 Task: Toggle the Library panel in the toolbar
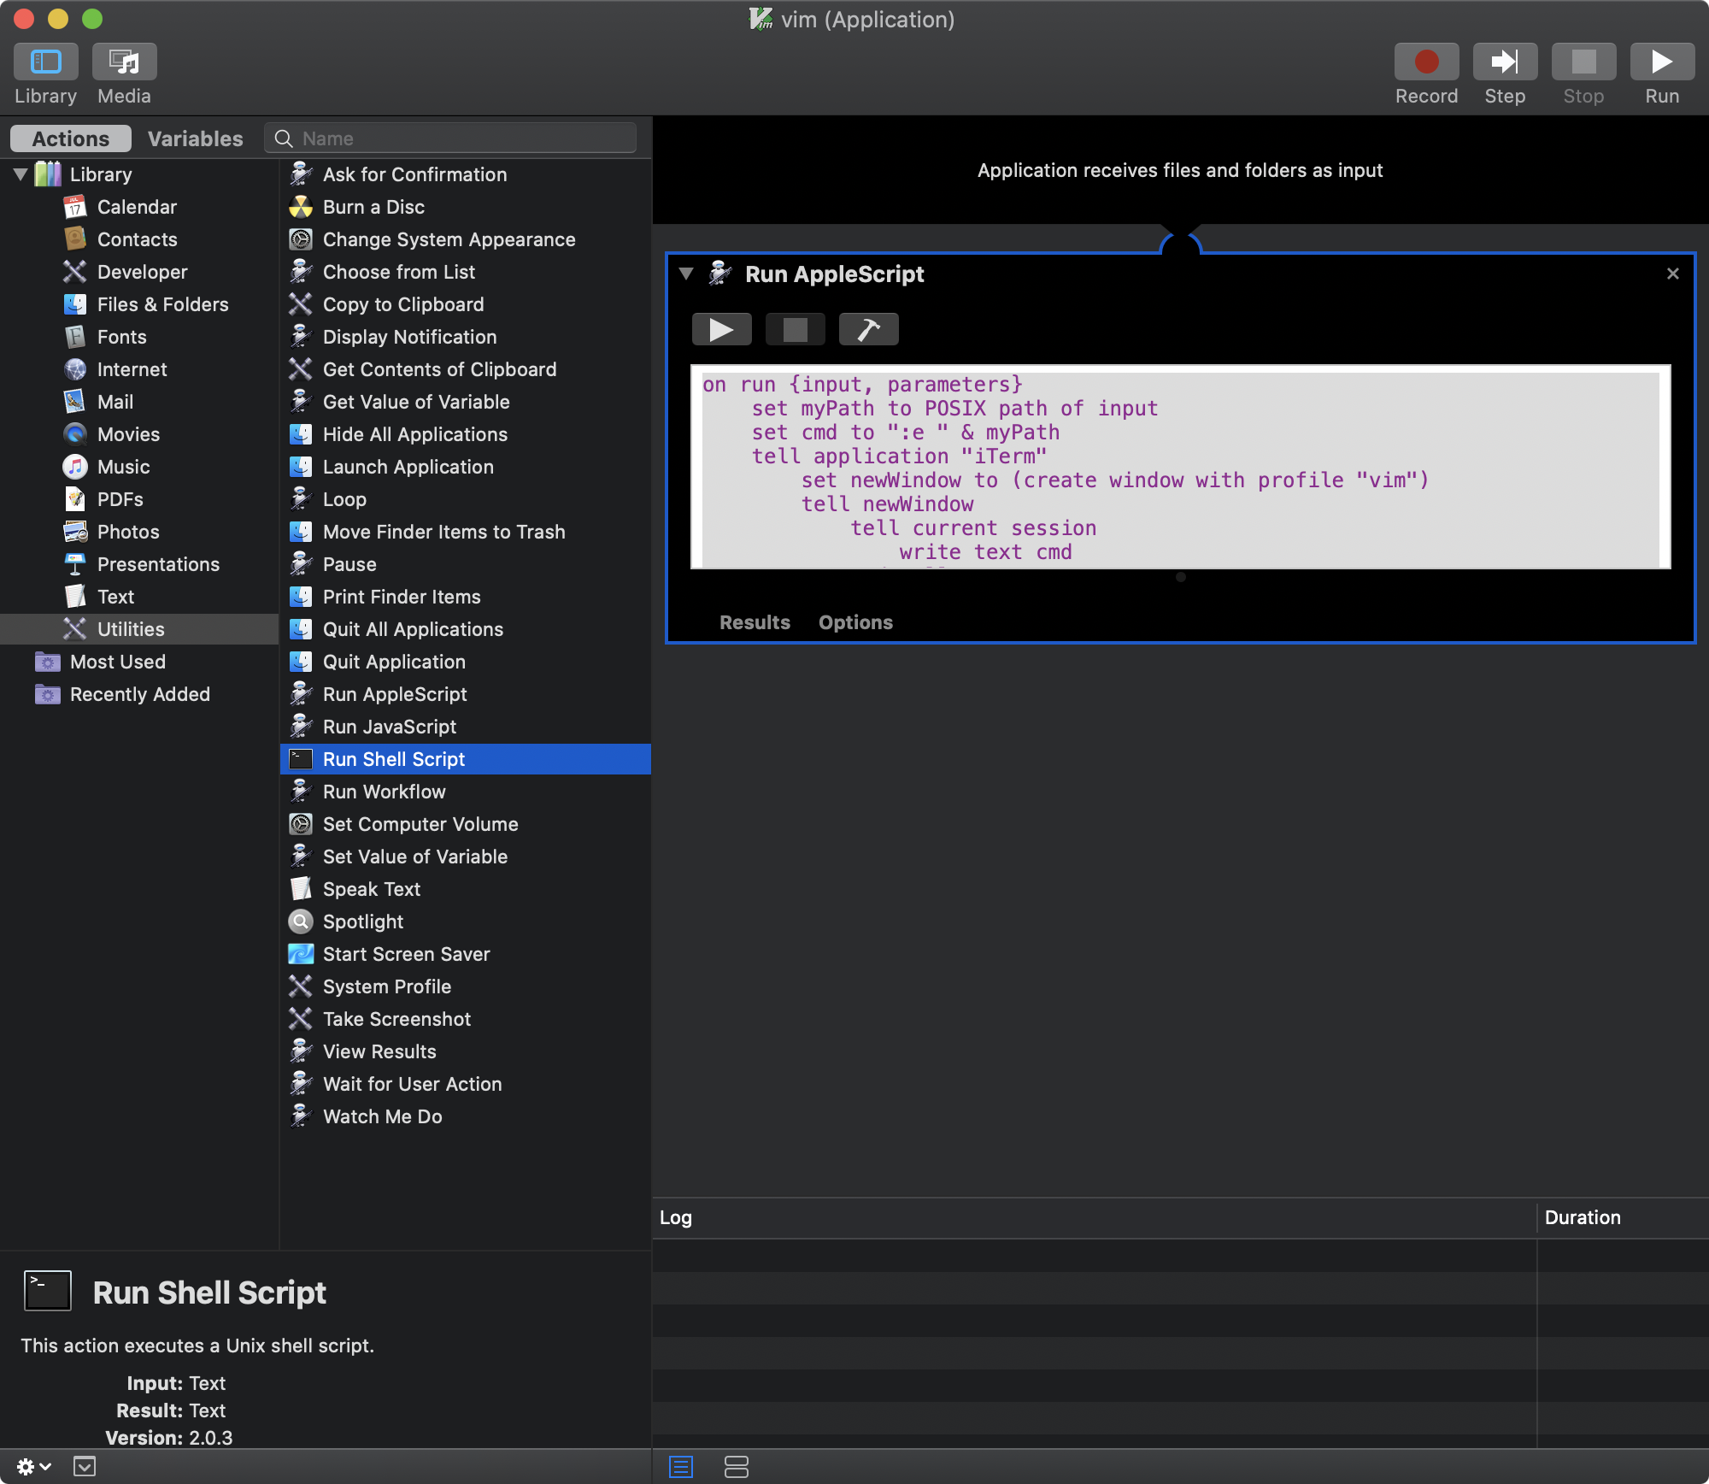[46, 62]
